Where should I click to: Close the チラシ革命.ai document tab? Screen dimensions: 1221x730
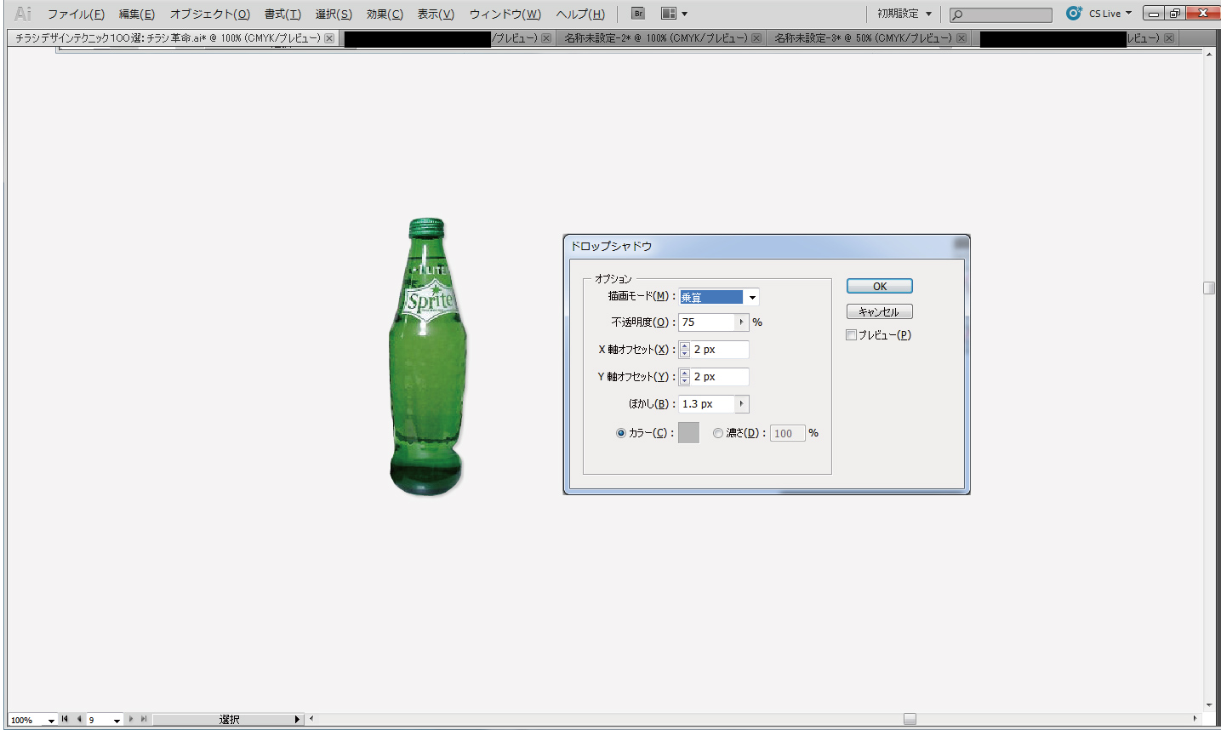pyautogui.click(x=329, y=38)
